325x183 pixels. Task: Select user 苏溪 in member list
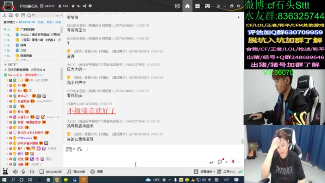[20, 80]
